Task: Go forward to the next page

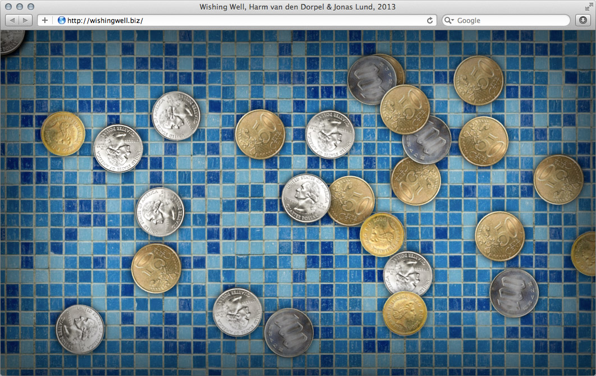Action: [x=25, y=20]
